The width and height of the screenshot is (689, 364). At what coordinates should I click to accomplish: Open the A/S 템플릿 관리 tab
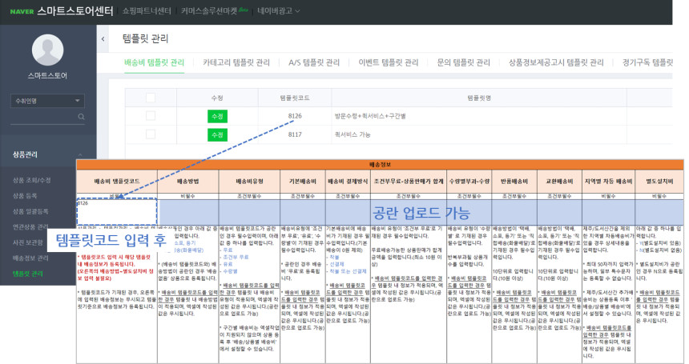pos(315,62)
